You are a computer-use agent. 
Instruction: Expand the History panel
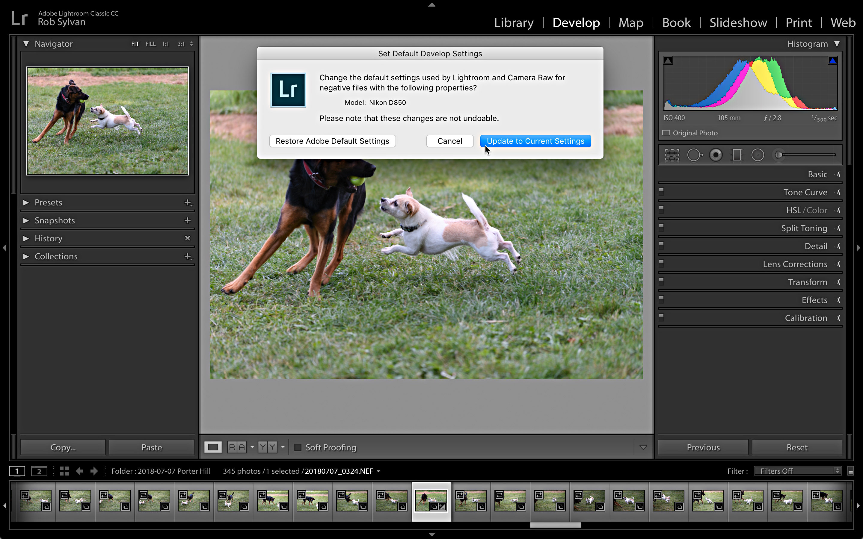(x=26, y=238)
